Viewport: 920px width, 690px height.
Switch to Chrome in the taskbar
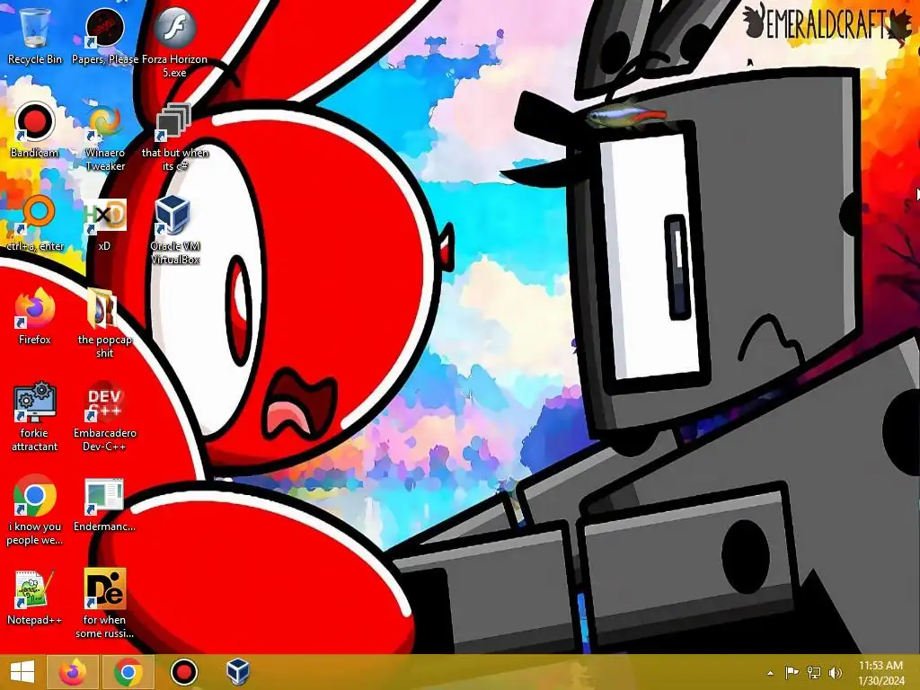point(128,672)
